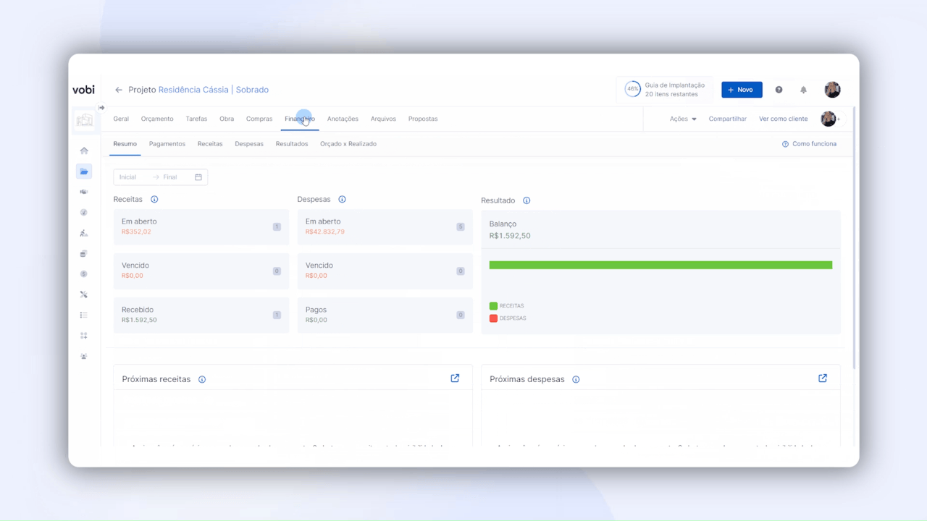Click the info icon beside Próximas despesas
Image resolution: width=927 pixels, height=521 pixels.
pos(576,379)
